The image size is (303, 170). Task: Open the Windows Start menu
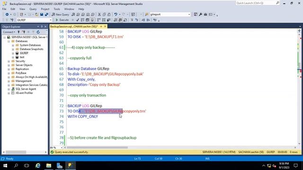pos(5,166)
